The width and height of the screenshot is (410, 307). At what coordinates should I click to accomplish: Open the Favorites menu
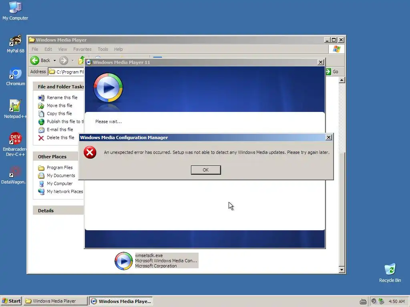[82, 49]
